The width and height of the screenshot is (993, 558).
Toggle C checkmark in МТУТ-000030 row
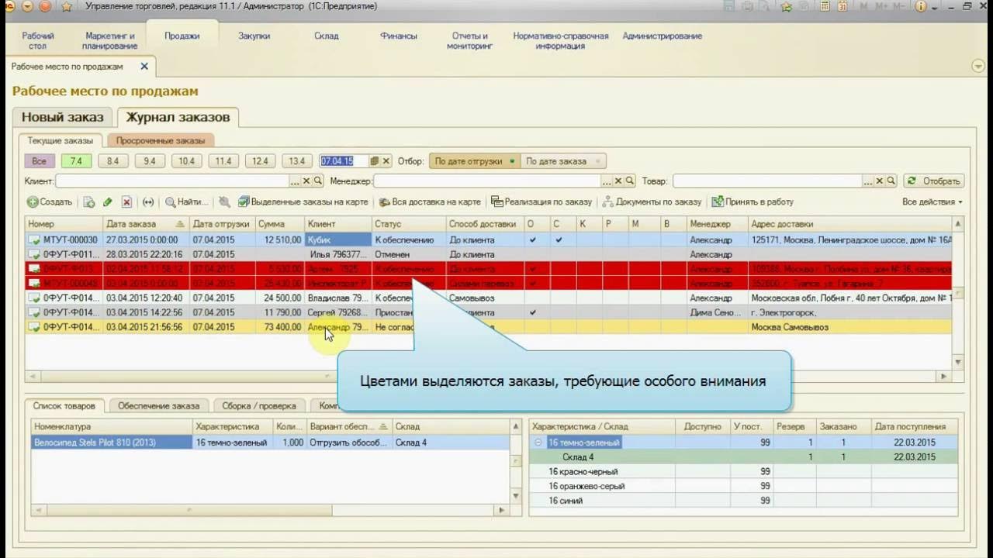[x=558, y=240]
